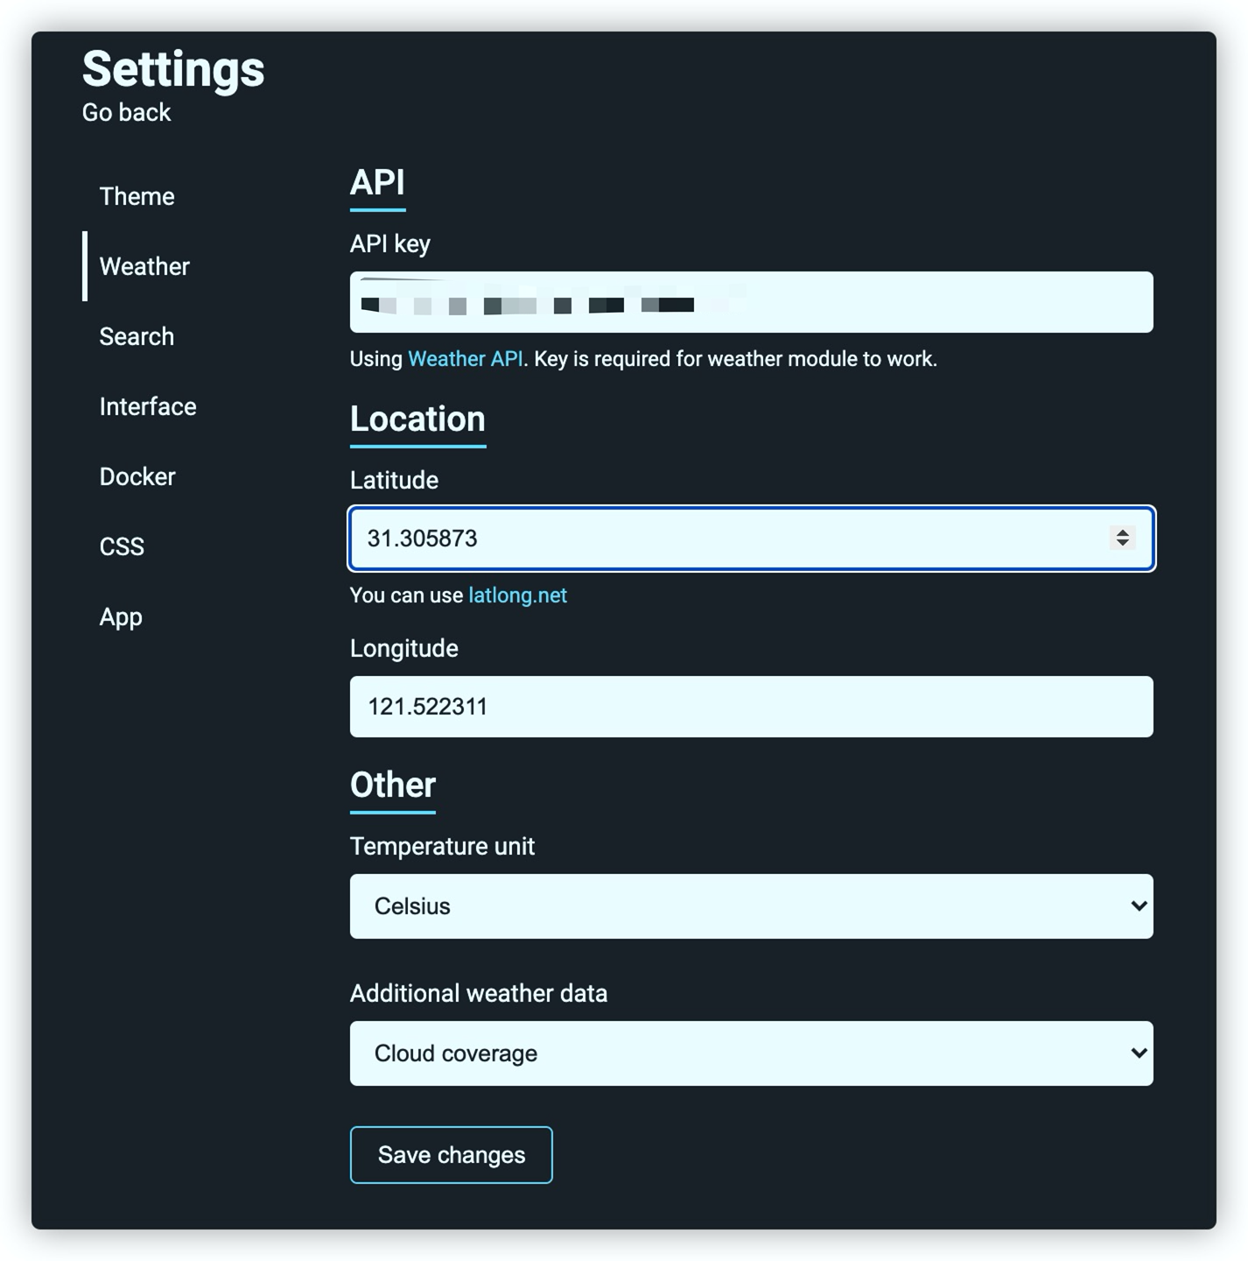This screenshot has width=1248, height=1261.
Task: Open the Weather API link
Action: 465,359
